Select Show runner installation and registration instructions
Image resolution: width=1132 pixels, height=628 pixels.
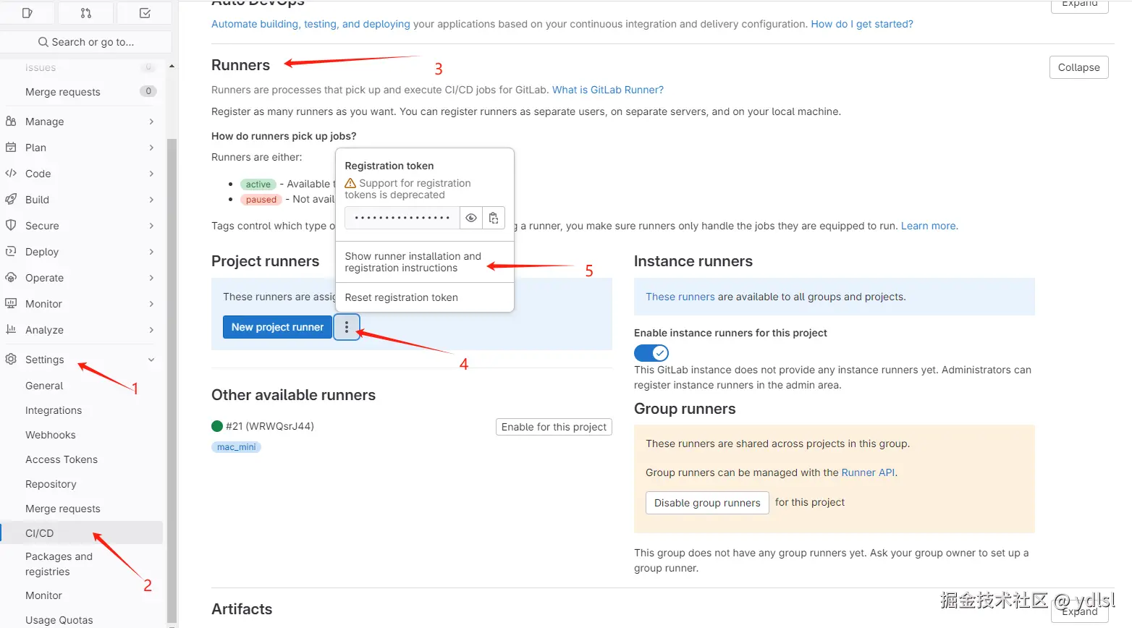pyautogui.click(x=413, y=262)
